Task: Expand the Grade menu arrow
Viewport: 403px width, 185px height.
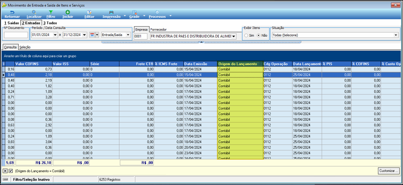Action: [144, 16]
